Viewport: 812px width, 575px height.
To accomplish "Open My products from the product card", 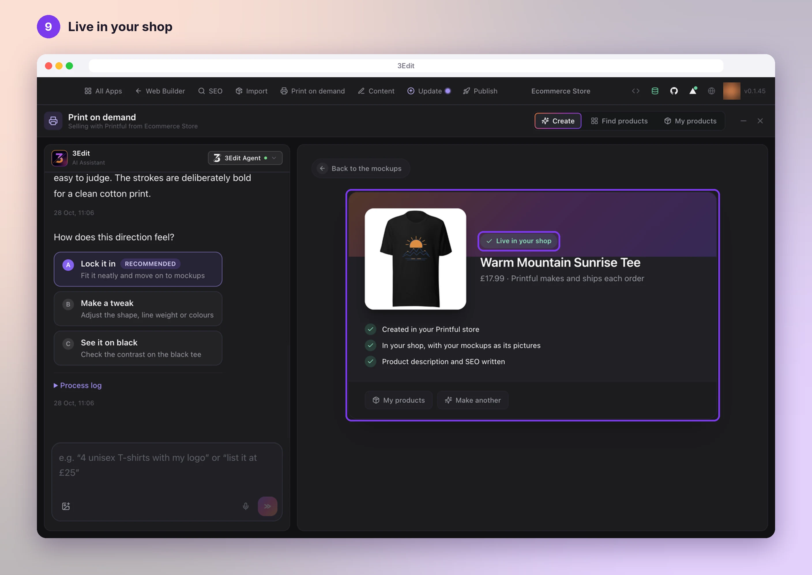I will tap(399, 400).
